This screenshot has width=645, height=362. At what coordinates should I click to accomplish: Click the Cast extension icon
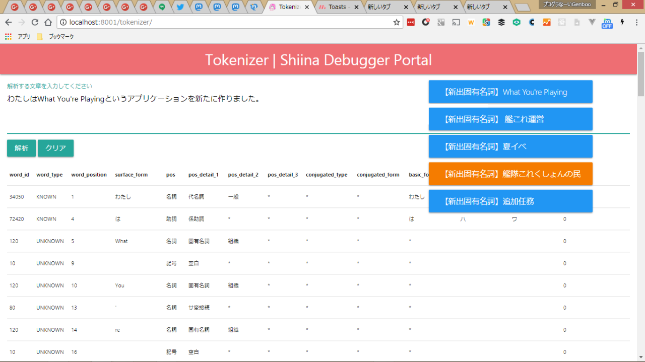click(456, 22)
